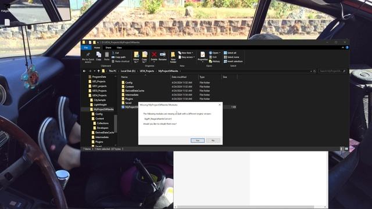Click the blue Help icon
Viewport: 372px width, 209px height.
pyautogui.click(x=347, y=48)
